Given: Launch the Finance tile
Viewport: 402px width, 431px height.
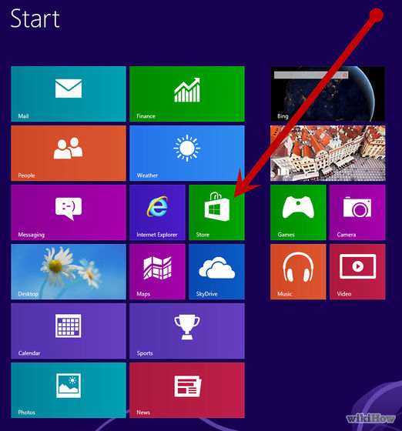Looking at the screenshot, I should pyautogui.click(x=187, y=94).
